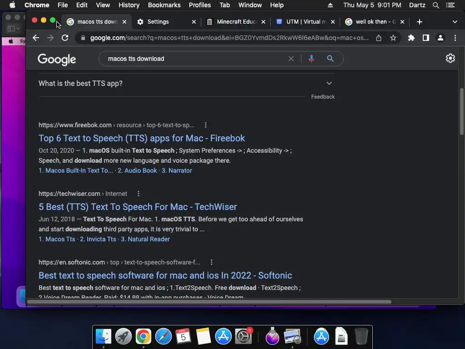Go to Google homepage via logo
The image size is (465, 349).
(x=57, y=59)
